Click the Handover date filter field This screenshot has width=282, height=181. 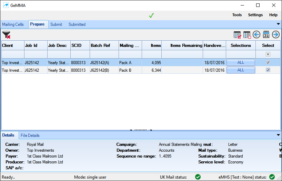coord(214,54)
